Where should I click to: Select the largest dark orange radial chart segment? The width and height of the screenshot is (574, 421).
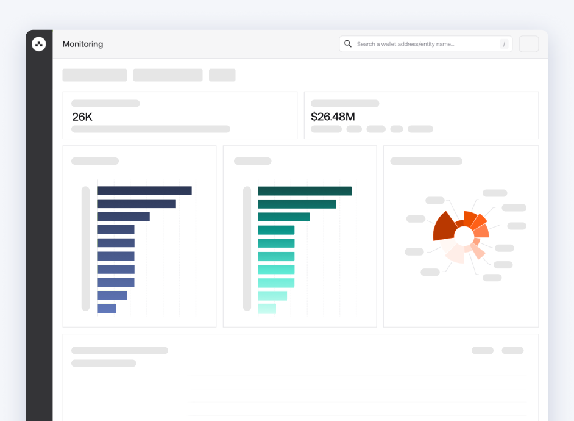[444, 227]
